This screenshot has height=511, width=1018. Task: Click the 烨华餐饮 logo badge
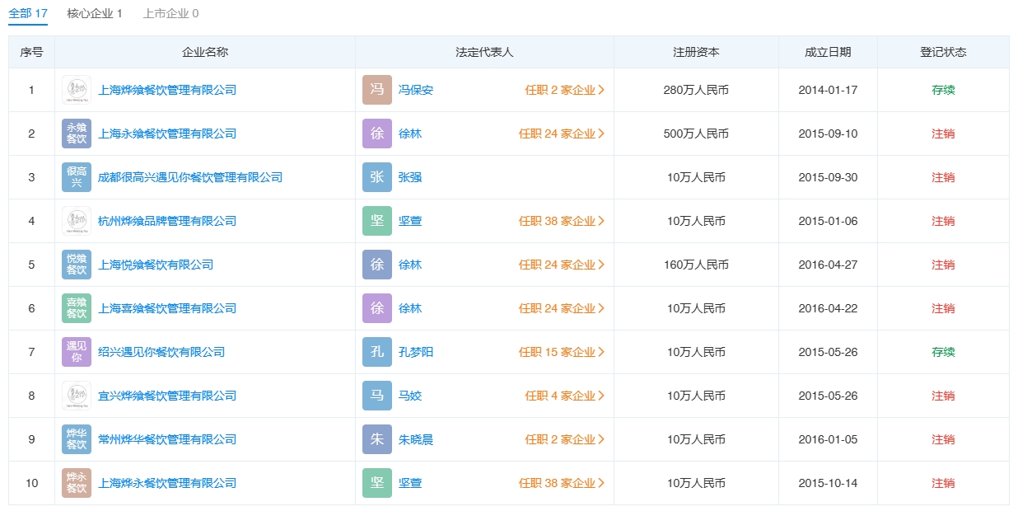(77, 439)
